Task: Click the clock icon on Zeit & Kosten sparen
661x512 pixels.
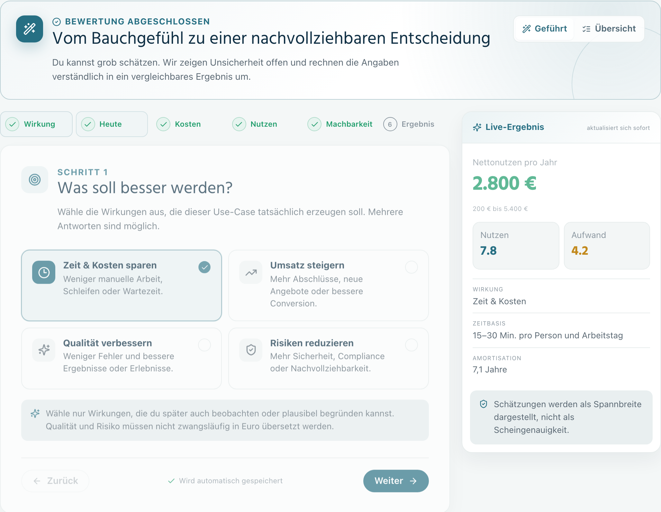Action: tap(44, 272)
